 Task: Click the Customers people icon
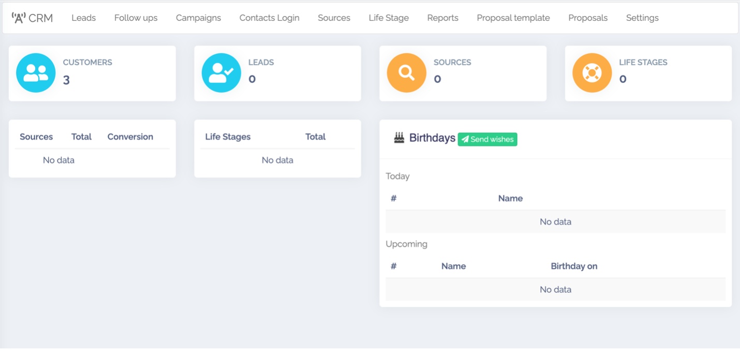36,73
